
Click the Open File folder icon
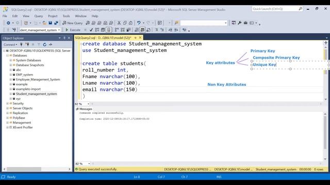click(x=44, y=23)
